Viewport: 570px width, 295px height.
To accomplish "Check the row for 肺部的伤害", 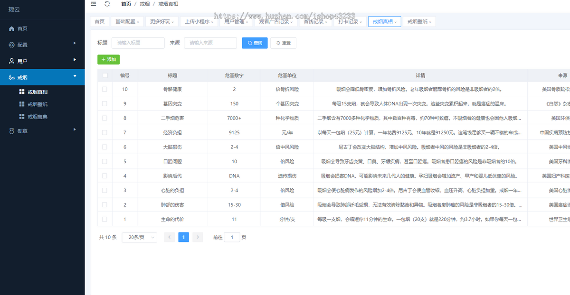I will click(105, 205).
